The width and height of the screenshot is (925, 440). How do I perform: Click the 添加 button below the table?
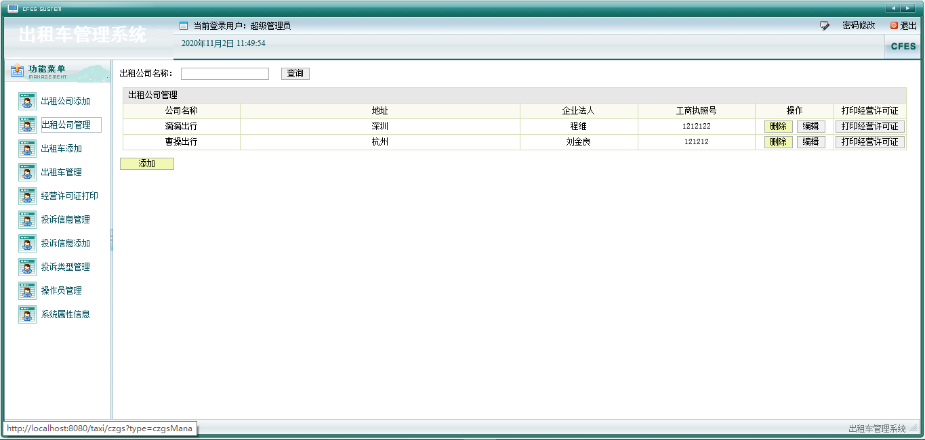[146, 163]
